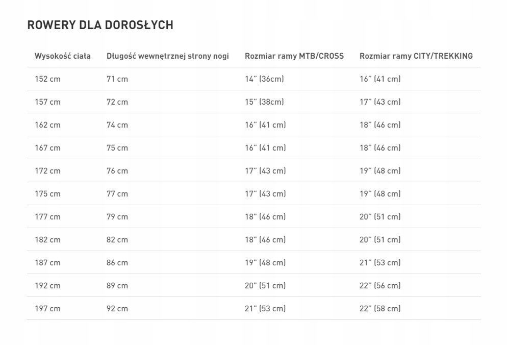
Task: Select the 15" (38cm) frame size cell
Action: point(264,102)
